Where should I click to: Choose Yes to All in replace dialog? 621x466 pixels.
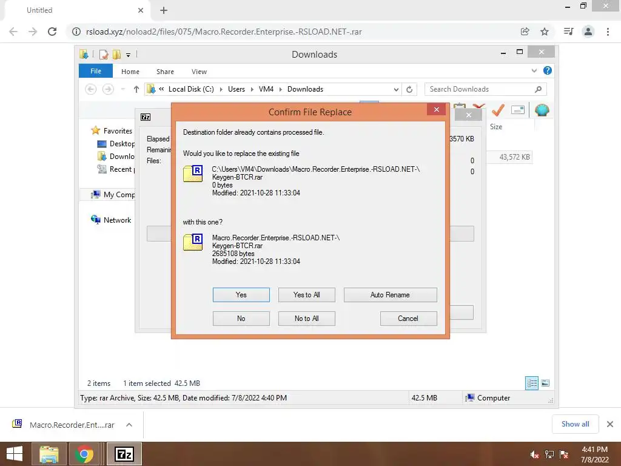pyautogui.click(x=306, y=295)
